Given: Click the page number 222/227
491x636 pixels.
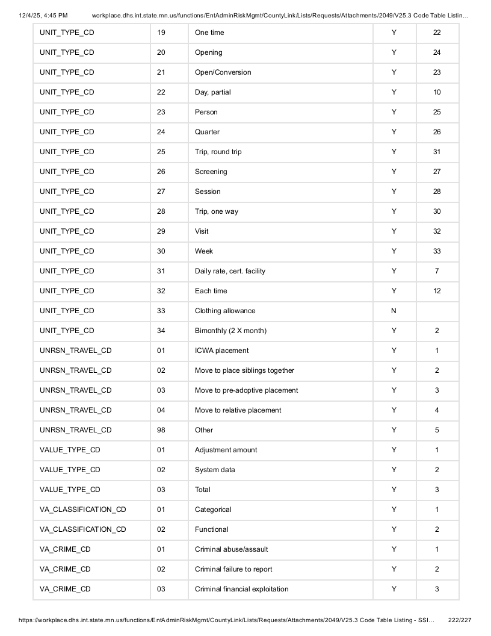Looking at the screenshot, I should pos(460,620).
